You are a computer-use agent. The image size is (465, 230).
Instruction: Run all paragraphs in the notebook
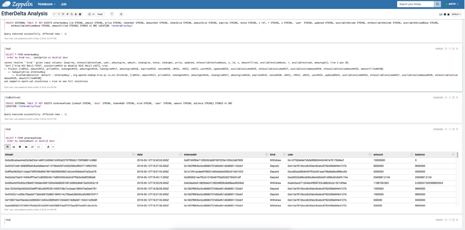click(54, 14)
